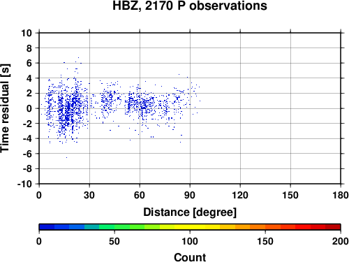Click the x-axis tick label '180'
Viewport: 349px width, 262px height.
[341, 195]
